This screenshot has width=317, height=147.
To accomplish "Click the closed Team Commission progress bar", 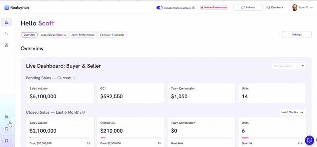I will pos(201,138).
